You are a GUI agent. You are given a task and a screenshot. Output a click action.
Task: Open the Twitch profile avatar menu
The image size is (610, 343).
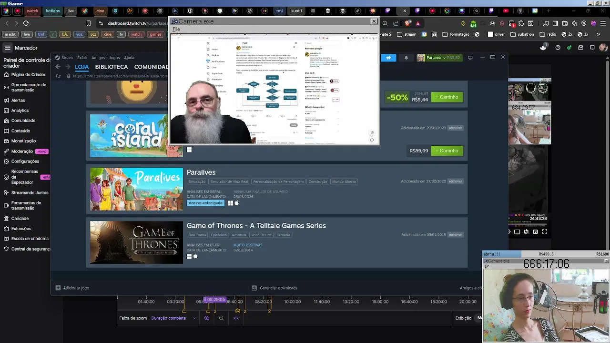pyautogui.click(x=603, y=47)
